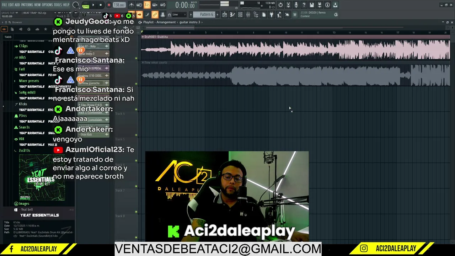Open the Playlist options menu arrow
The image size is (455, 256).
(140, 22)
